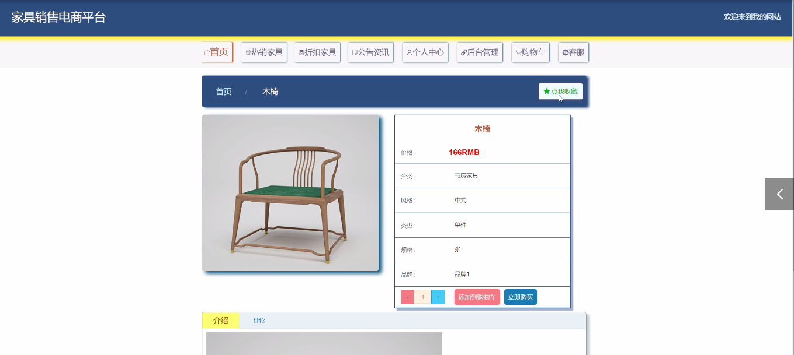
Task: Expand the side panel arrow on right edge
Action: pos(779,194)
